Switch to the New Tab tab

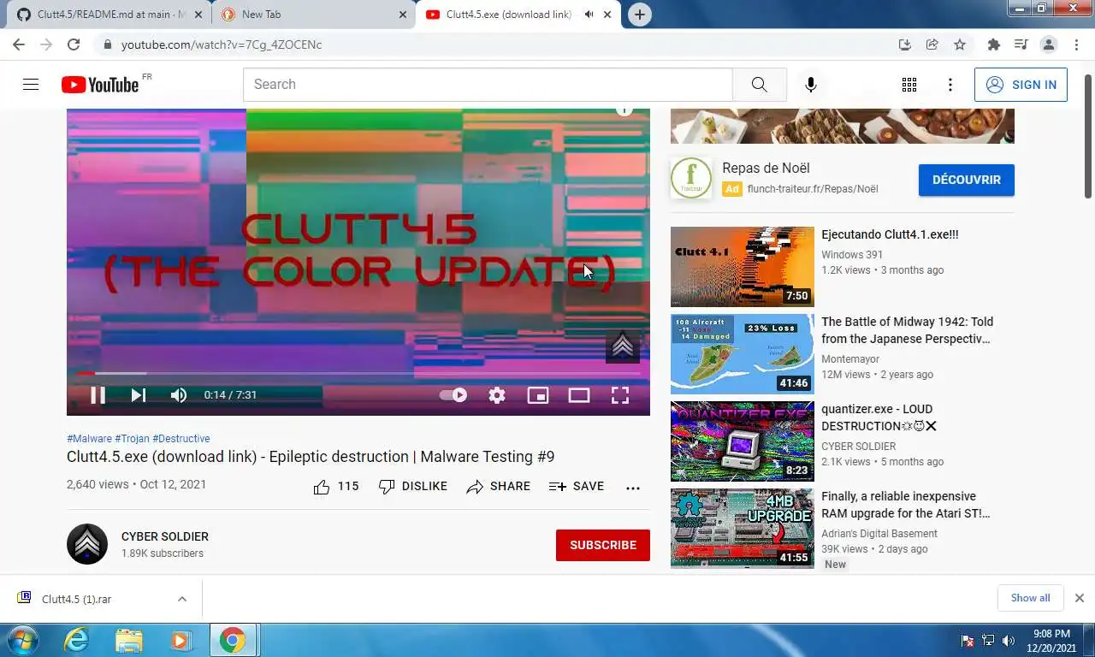pyautogui.click(x=314, y=15)
